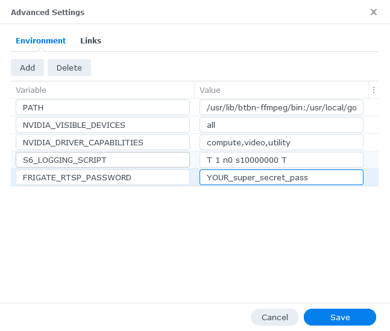Save the environment settings

340,317
